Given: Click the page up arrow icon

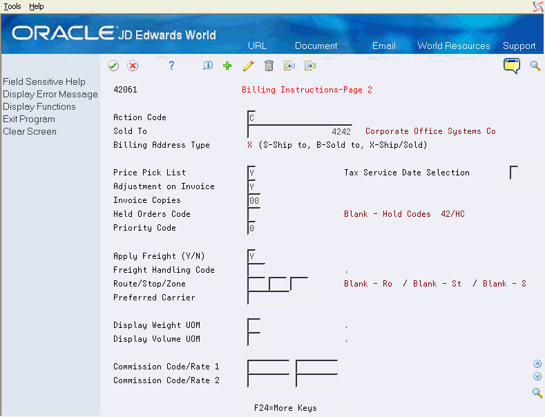Looking at the screenshot, I should click(537, 364).
